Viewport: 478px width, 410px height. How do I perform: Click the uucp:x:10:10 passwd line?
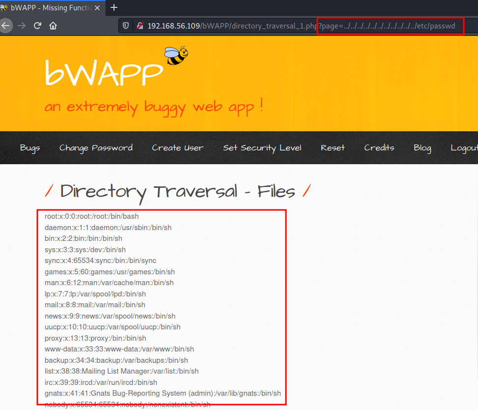coord(112,327)
